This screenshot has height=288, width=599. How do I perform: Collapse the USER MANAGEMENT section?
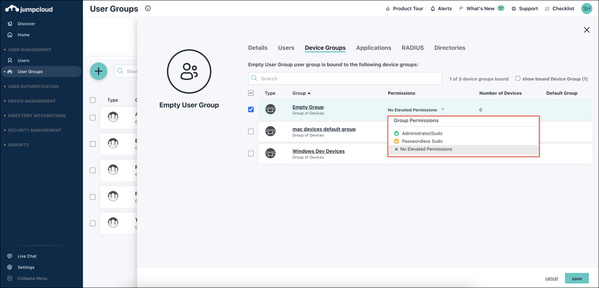pos(30,49)
